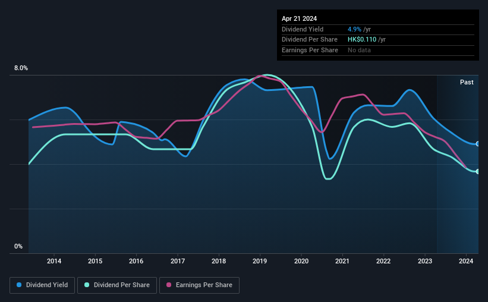Click the pink Earnings Per Share legend dot
This screenshot has width=488, height=302.
[x=169, y=285]
